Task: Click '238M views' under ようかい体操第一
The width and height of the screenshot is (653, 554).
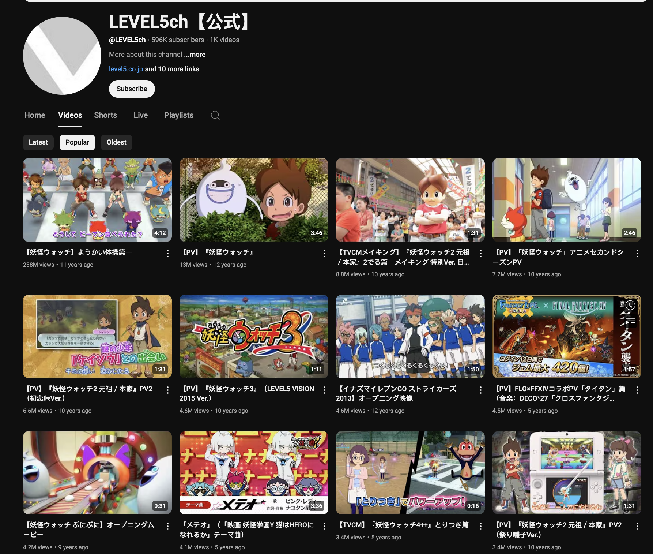Action: click(38, 265)
